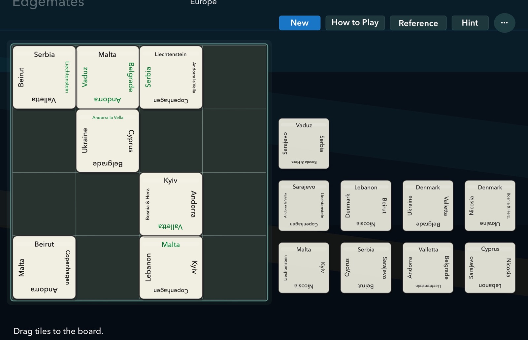Select the Serbia tile with Cyprus edge

(x=365, y=267)
